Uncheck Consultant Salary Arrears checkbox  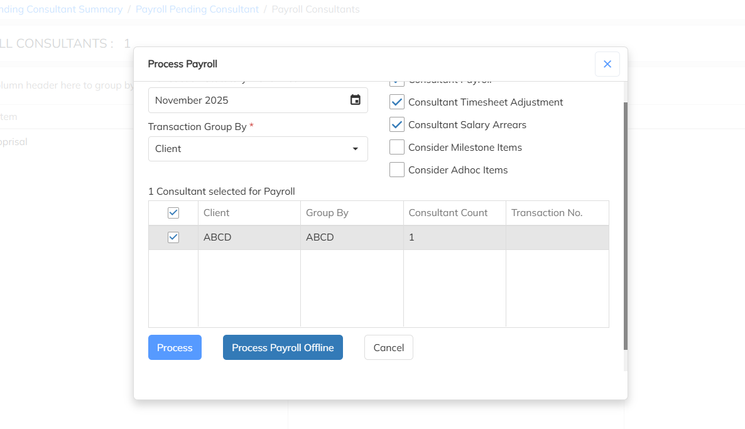(397, 125)
